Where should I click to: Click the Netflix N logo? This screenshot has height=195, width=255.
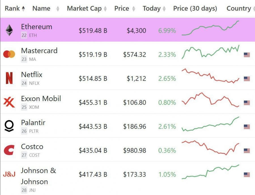[9, 78]
